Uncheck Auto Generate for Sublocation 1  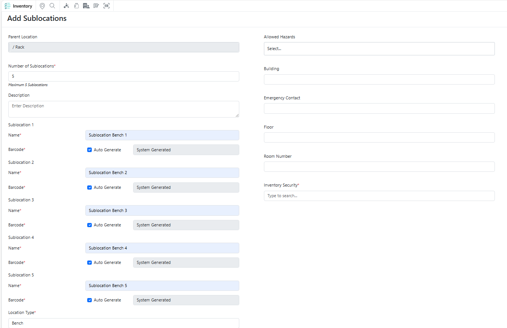coord(89,150)
